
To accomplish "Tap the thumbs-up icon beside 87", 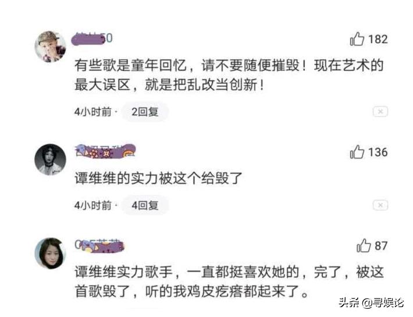I will click(x=364, y=245).
